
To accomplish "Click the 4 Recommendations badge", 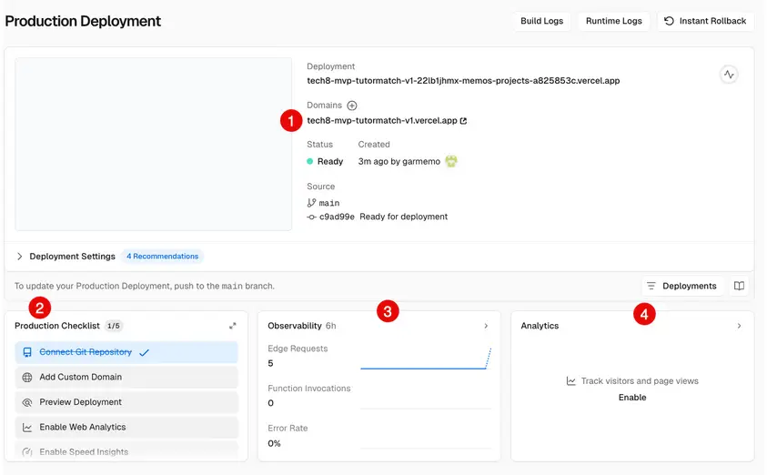I will 162,257.
